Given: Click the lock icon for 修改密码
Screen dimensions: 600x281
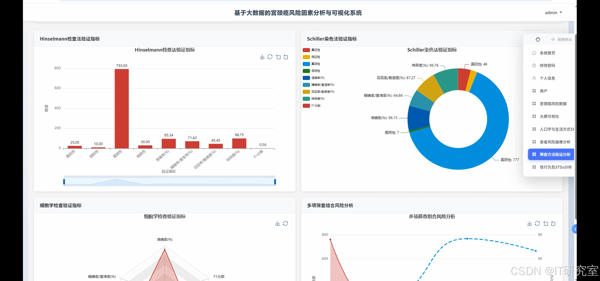Looking at the screenshot, I should (x=534, y=65).
